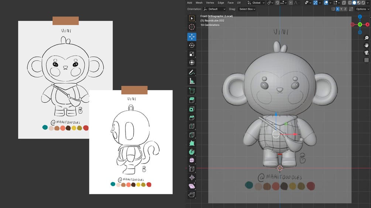Select the Rip Region tool

coord(192,194)
